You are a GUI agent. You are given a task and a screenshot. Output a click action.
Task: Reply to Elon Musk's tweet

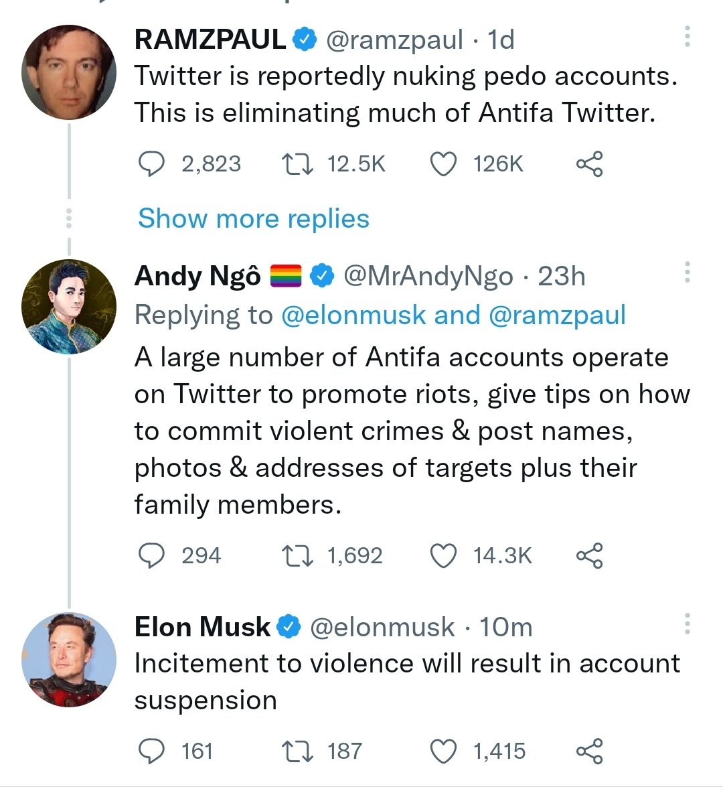pyautogui.click(x=151, y=751)
